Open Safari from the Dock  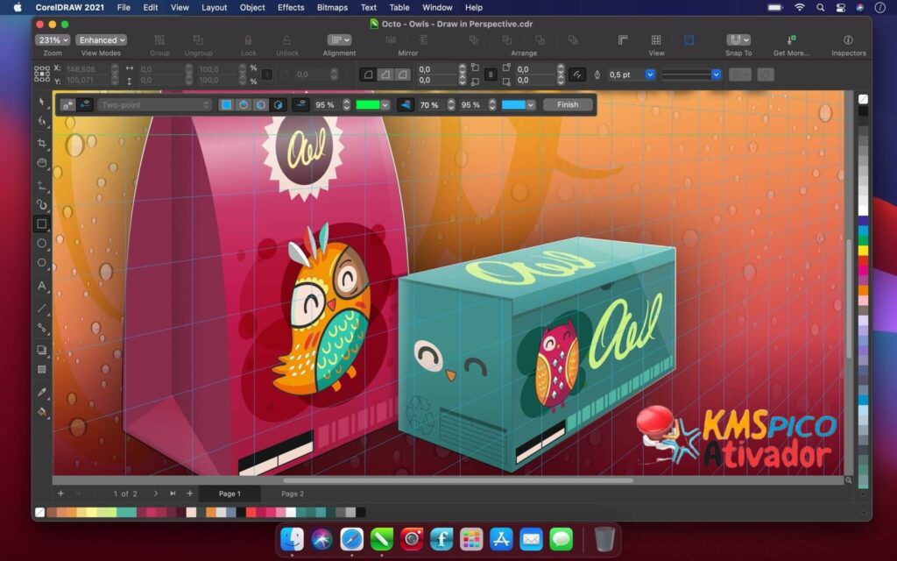click(x=352, y=539)
